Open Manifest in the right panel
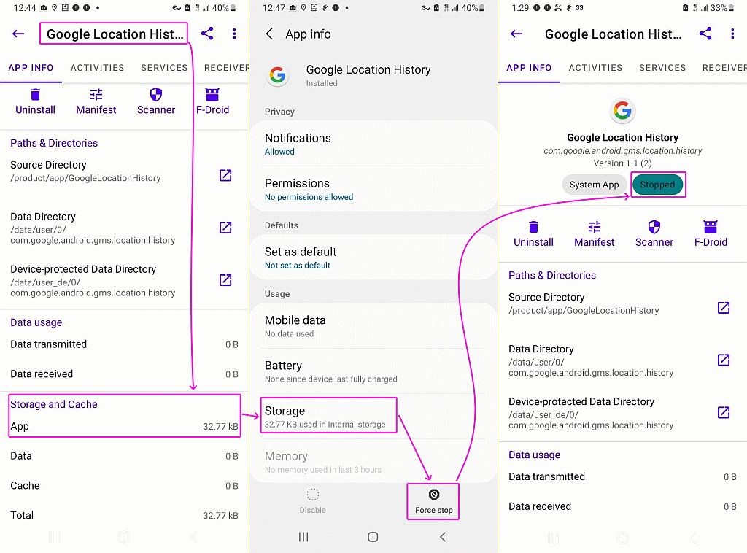Screen dimensions: 747x553 click(594, 234)
